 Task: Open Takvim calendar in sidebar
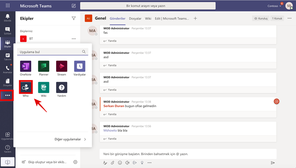coord(8,56)
